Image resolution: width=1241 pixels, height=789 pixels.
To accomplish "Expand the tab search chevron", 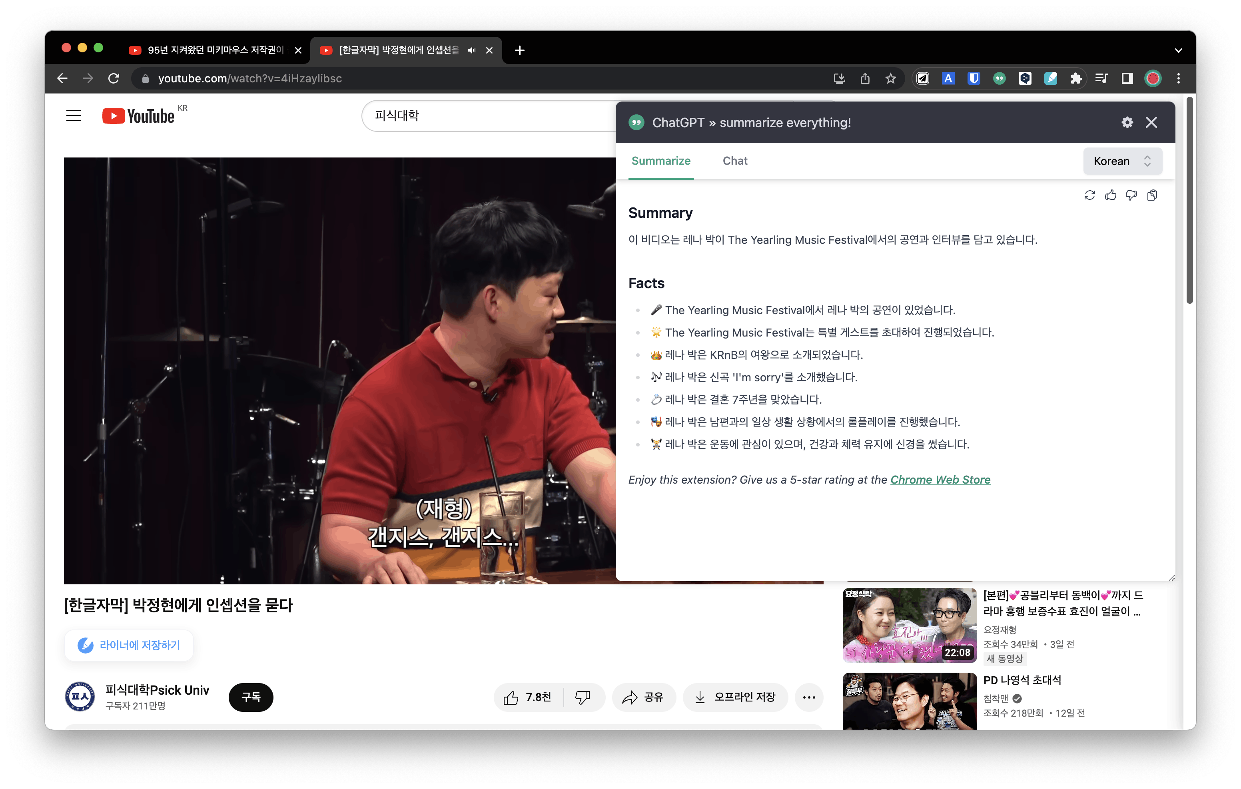I will point(1178,50).
